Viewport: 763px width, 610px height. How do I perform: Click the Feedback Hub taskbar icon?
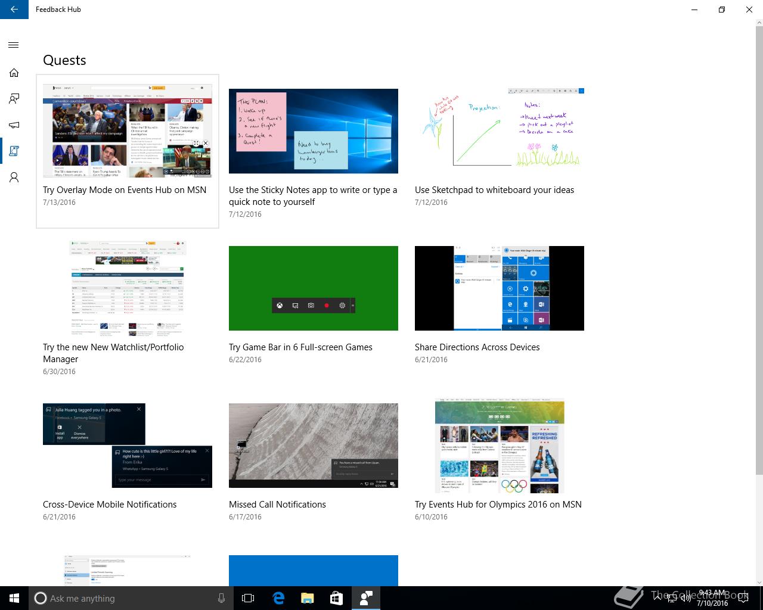[366, 598]
